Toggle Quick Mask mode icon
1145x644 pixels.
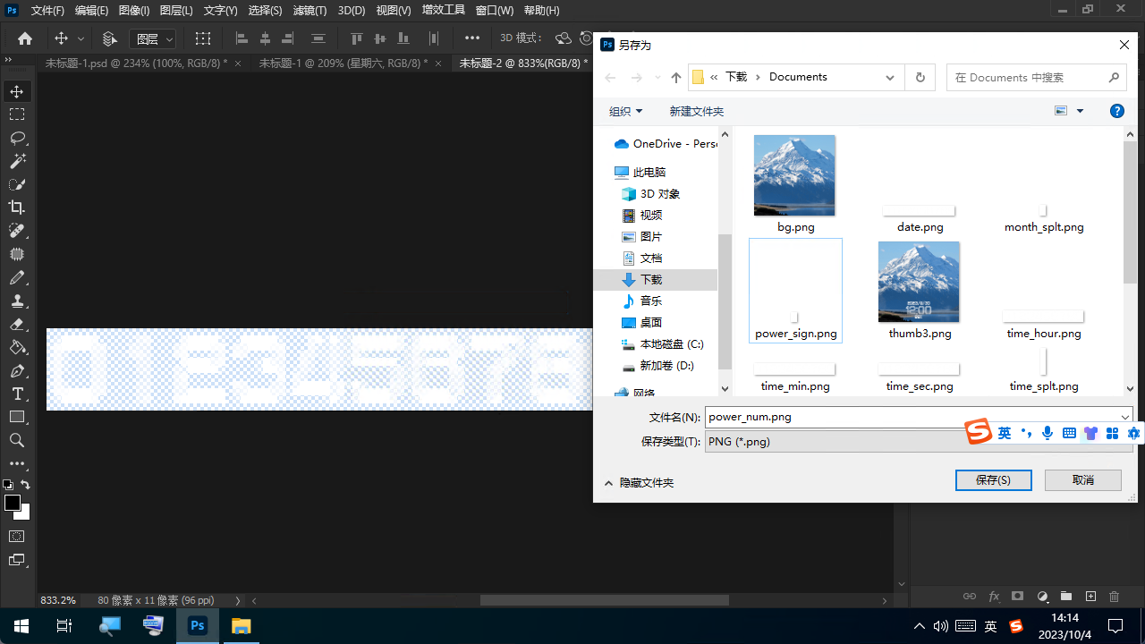[17, 536]
